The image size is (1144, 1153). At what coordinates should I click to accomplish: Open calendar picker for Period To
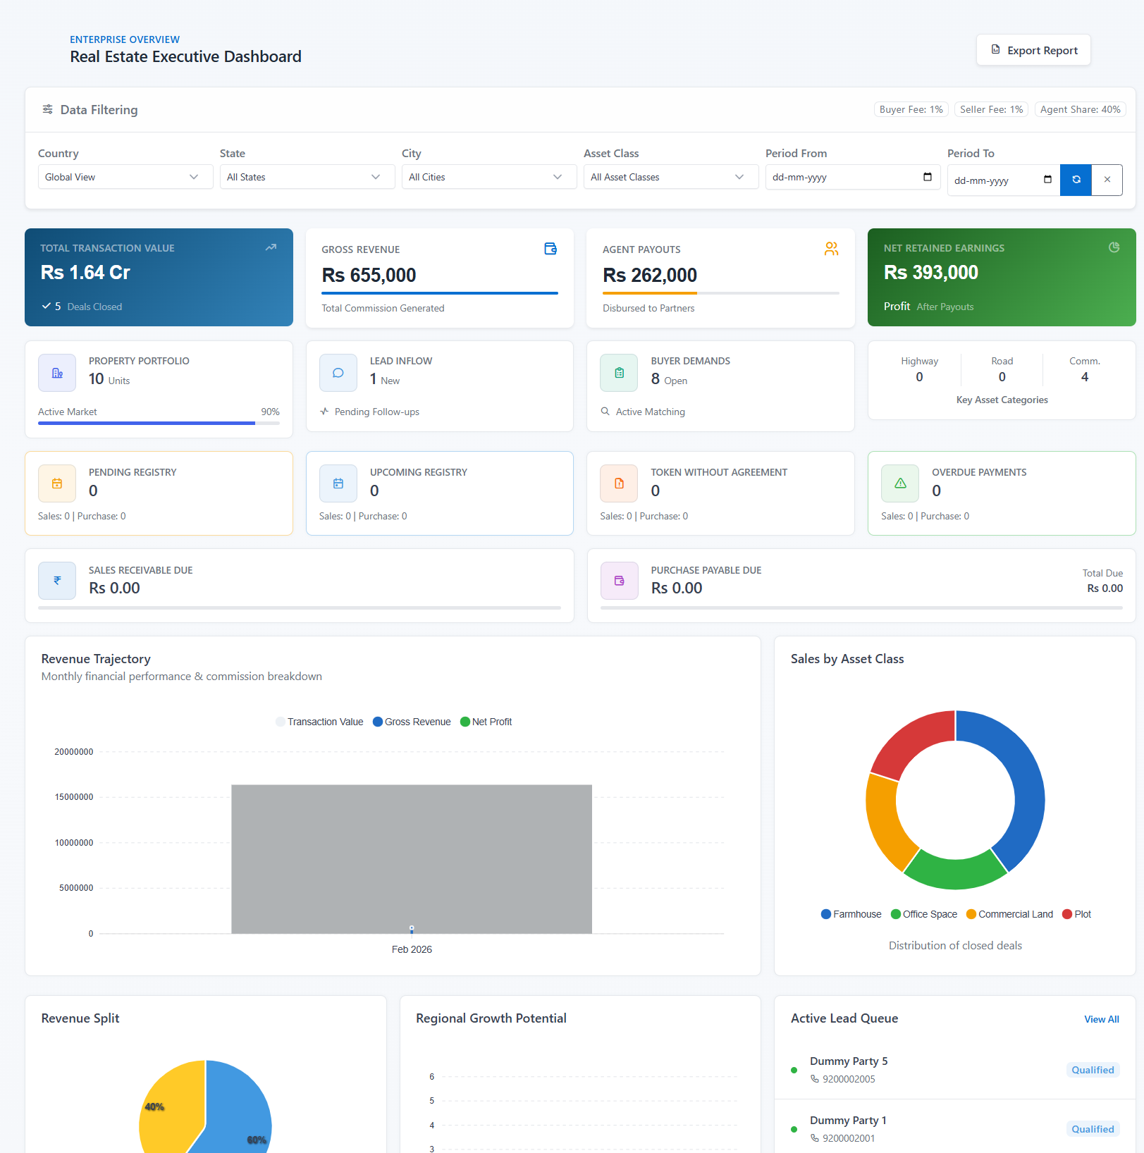coord(1047,180)
